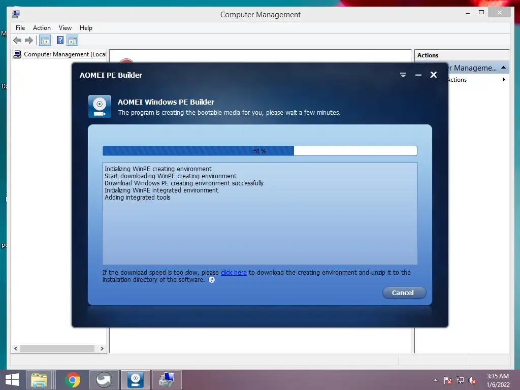This screenshot has height=390, width=520.
Task: Click 'Start downloading WinPE creating environment' log line
Action: click(x=171, y=176)
